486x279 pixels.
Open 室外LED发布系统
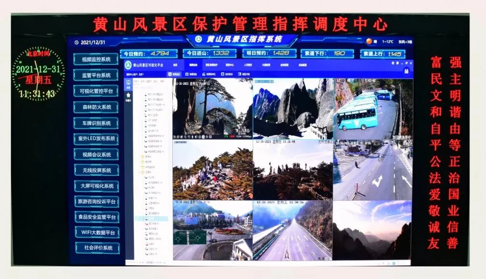[x=97, y=139]
